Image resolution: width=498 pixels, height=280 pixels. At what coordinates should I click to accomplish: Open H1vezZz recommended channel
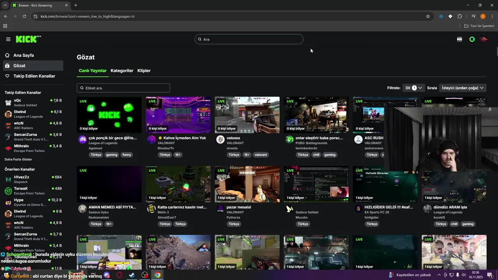pos(33,179)
